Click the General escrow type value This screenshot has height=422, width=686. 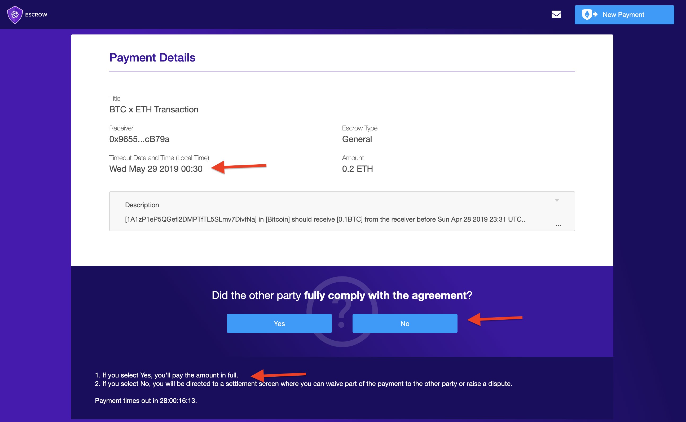357,139
